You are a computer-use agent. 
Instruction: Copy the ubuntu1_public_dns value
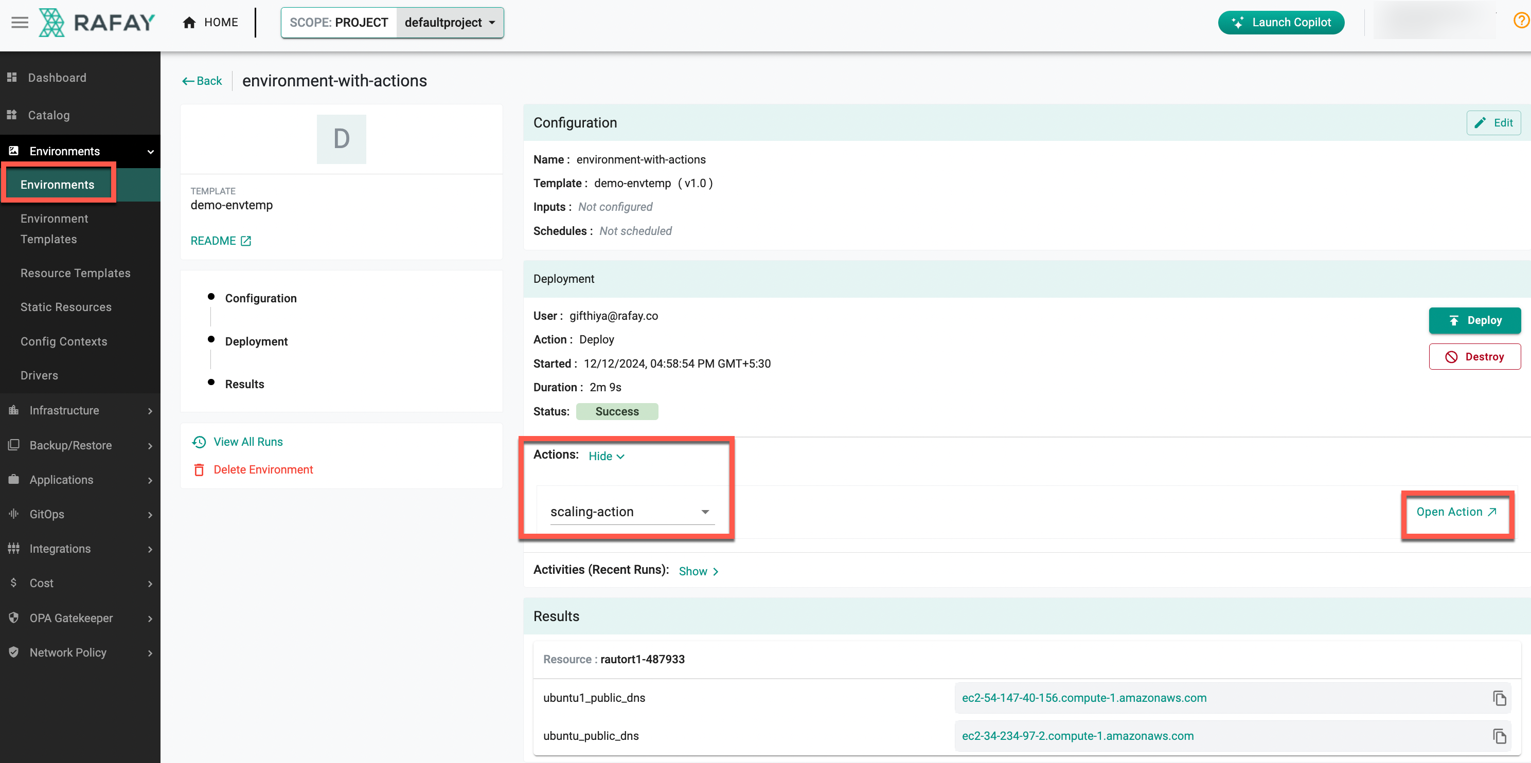(x=1499, y=698)
